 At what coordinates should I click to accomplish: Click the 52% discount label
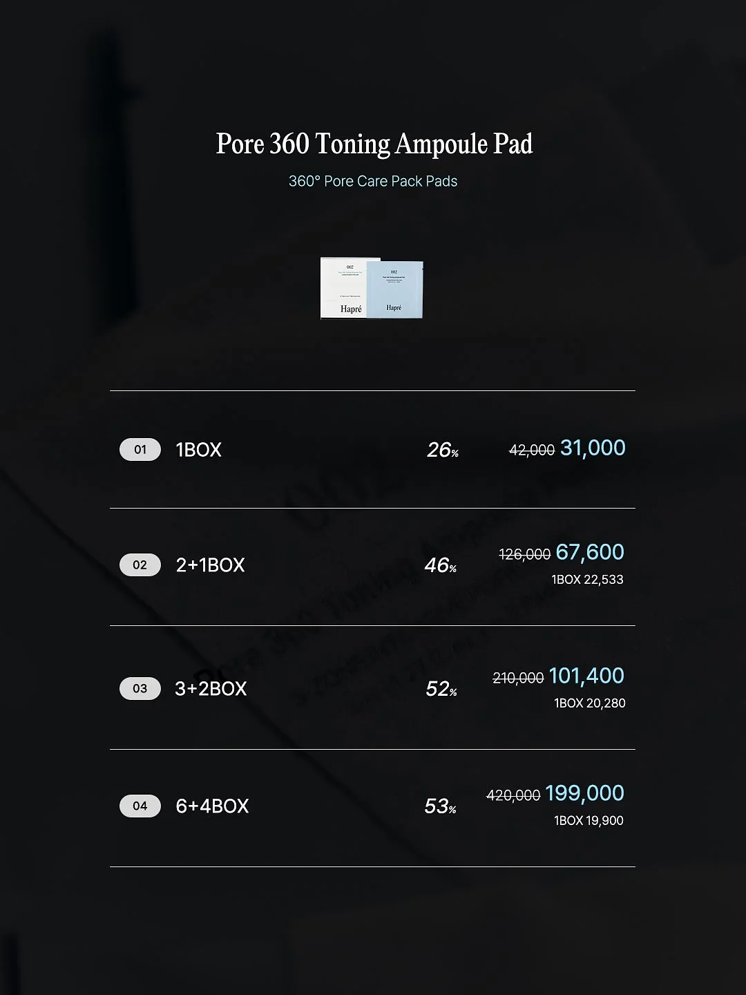(441, 690)
